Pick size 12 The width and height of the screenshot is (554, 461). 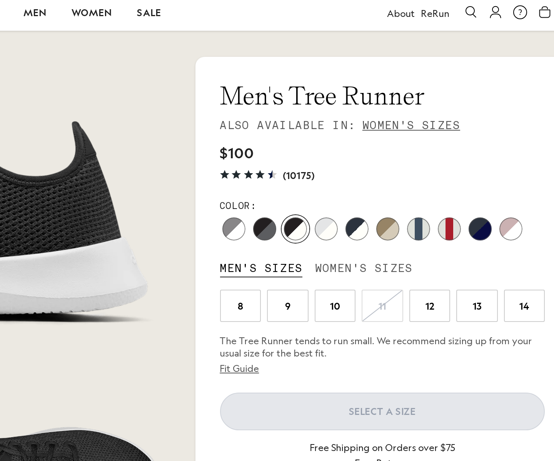pyautogui.click(x=430, y=306)
